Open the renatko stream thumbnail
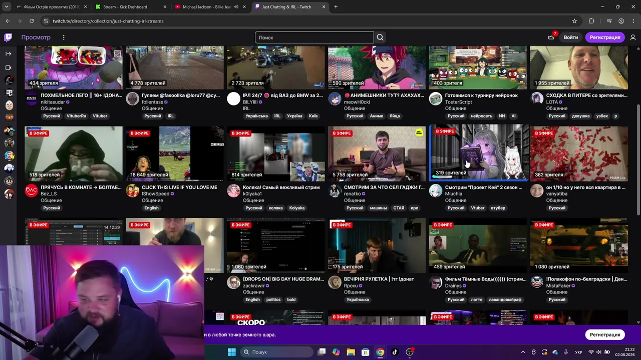Image resolution: width=641 pixels, height=360 pixels. click(x=377, y=153)
